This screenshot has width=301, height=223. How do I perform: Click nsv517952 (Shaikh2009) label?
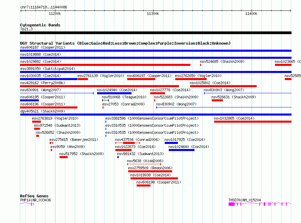(x=82, y=154)
